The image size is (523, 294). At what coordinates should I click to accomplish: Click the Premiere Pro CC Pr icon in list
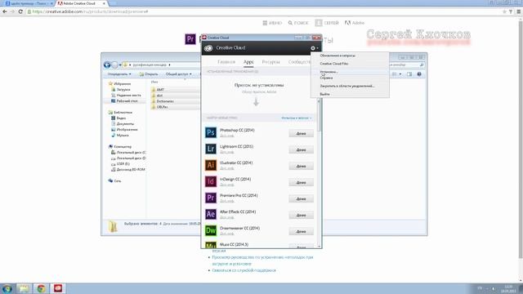[211, 198]
